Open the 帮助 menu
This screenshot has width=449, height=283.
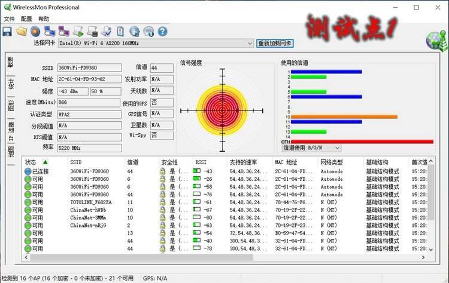(x=44, y=19)
